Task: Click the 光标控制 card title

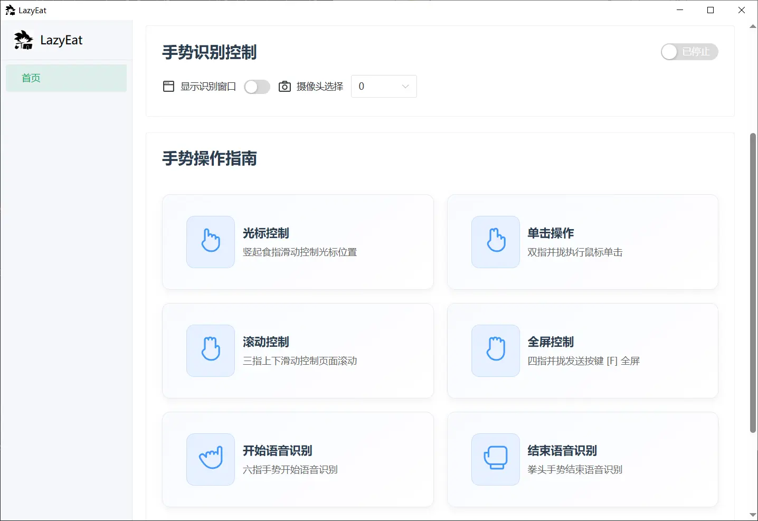Action: click(266, 233)
